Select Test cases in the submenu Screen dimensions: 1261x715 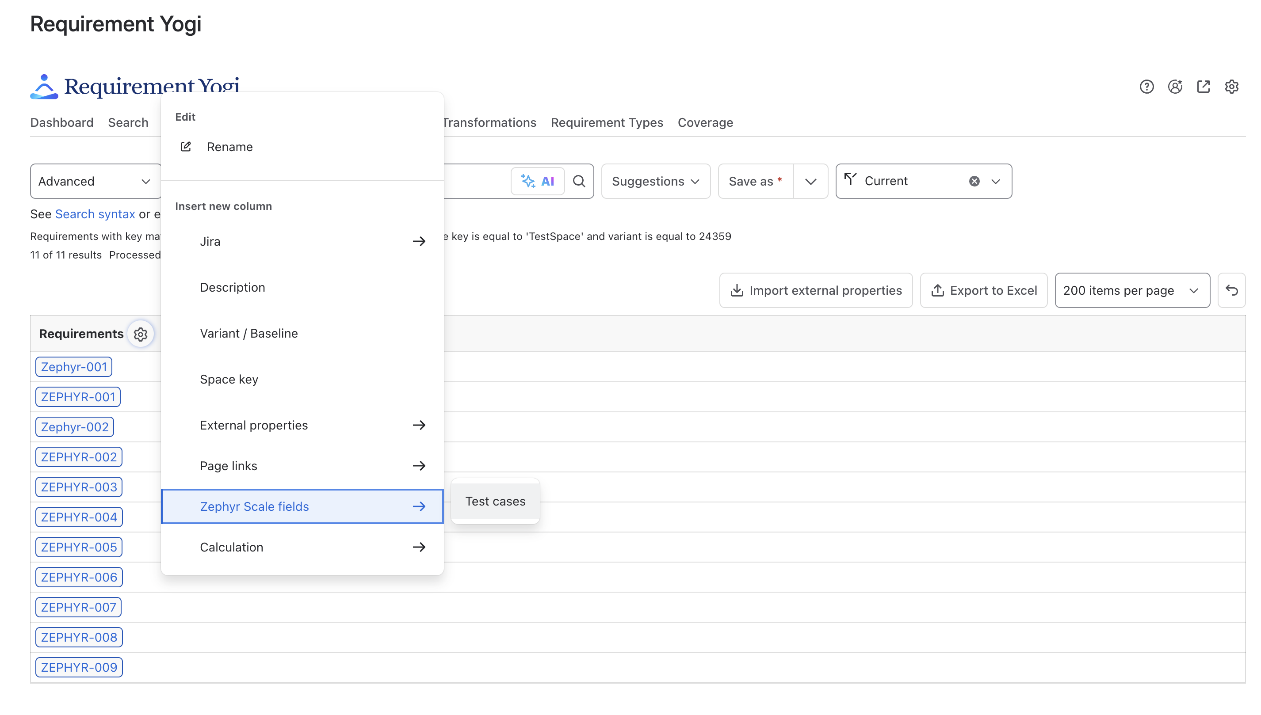tap(495, 502)
